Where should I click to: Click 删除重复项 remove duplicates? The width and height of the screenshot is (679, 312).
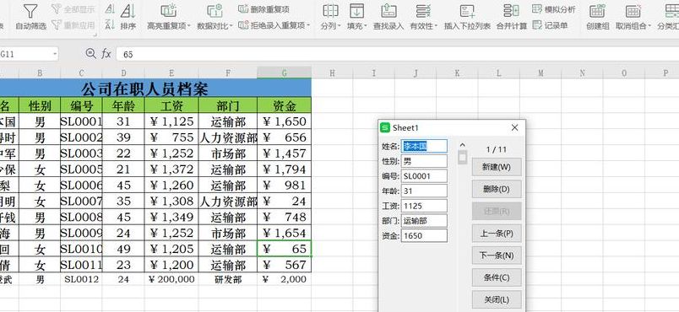tap(263, 9)
